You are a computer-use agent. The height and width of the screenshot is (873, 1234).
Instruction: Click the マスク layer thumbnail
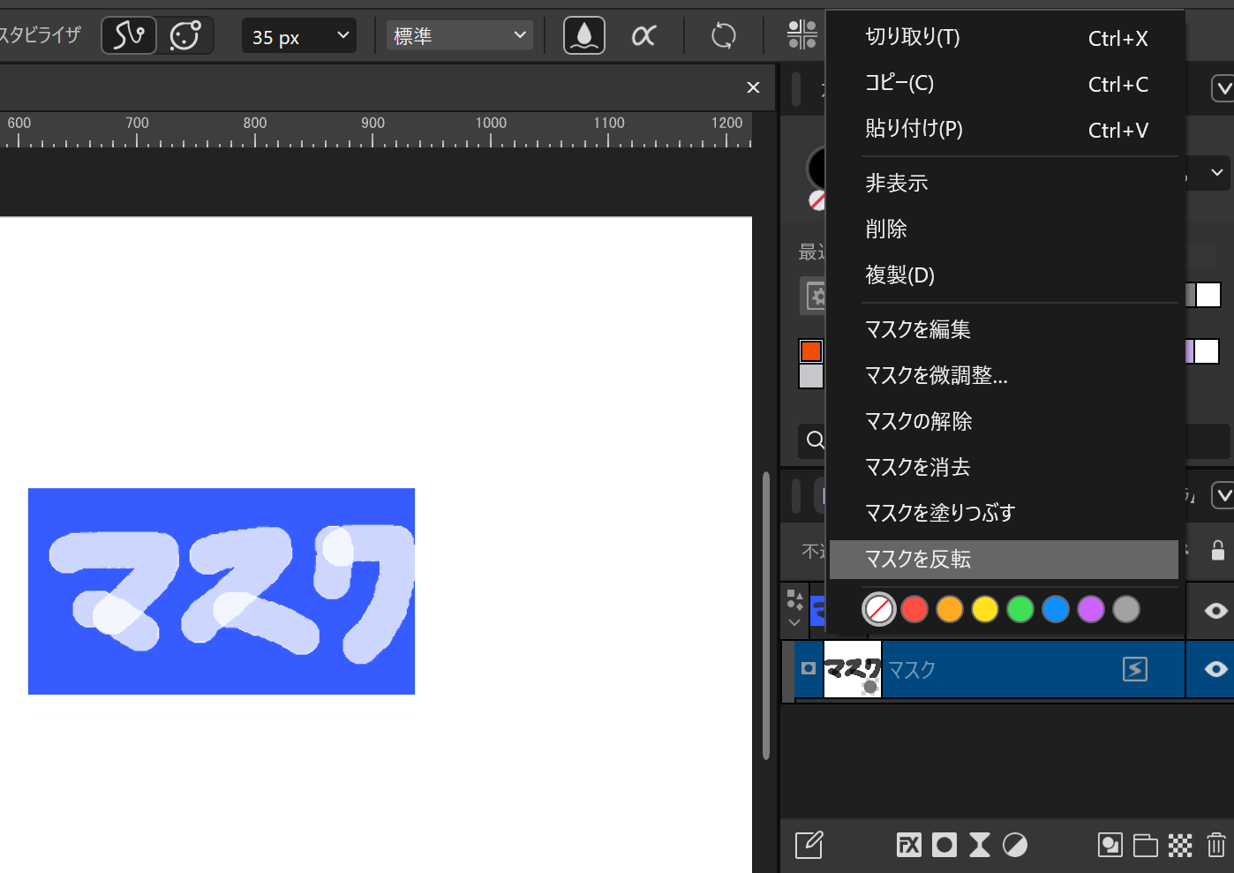(853, 669)
